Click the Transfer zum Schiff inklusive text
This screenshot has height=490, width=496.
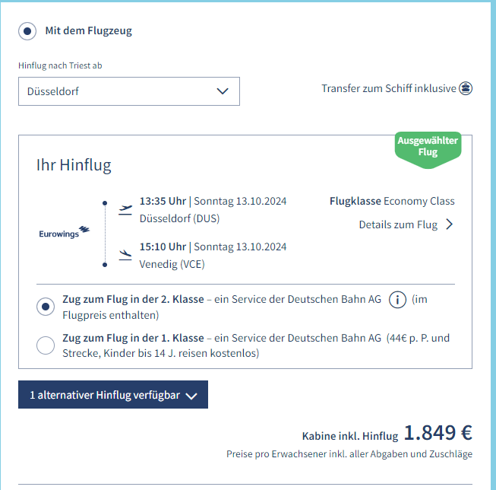(x=388, y=88)
